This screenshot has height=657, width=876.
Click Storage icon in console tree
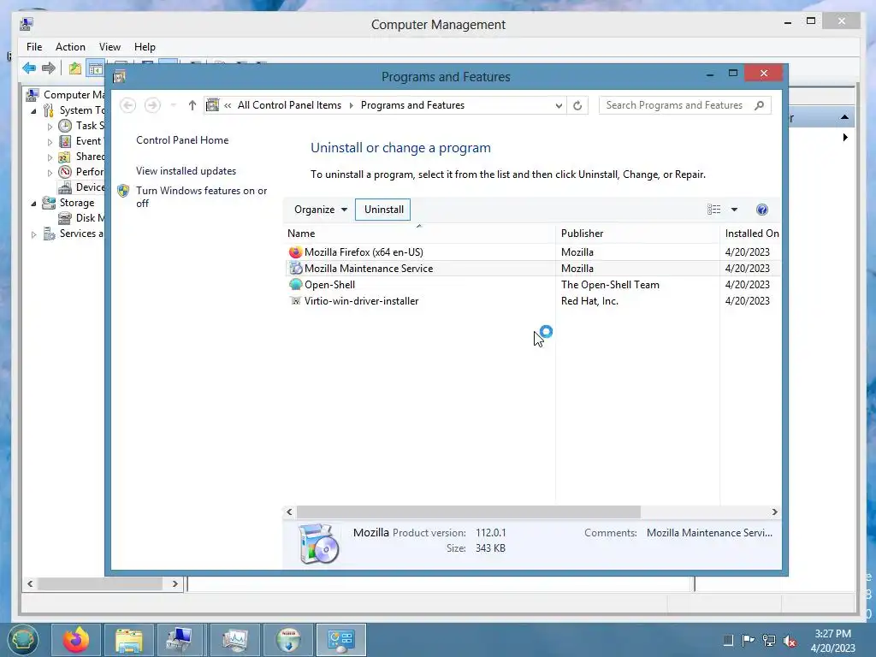pyautogui.click(x=49, y=202)
